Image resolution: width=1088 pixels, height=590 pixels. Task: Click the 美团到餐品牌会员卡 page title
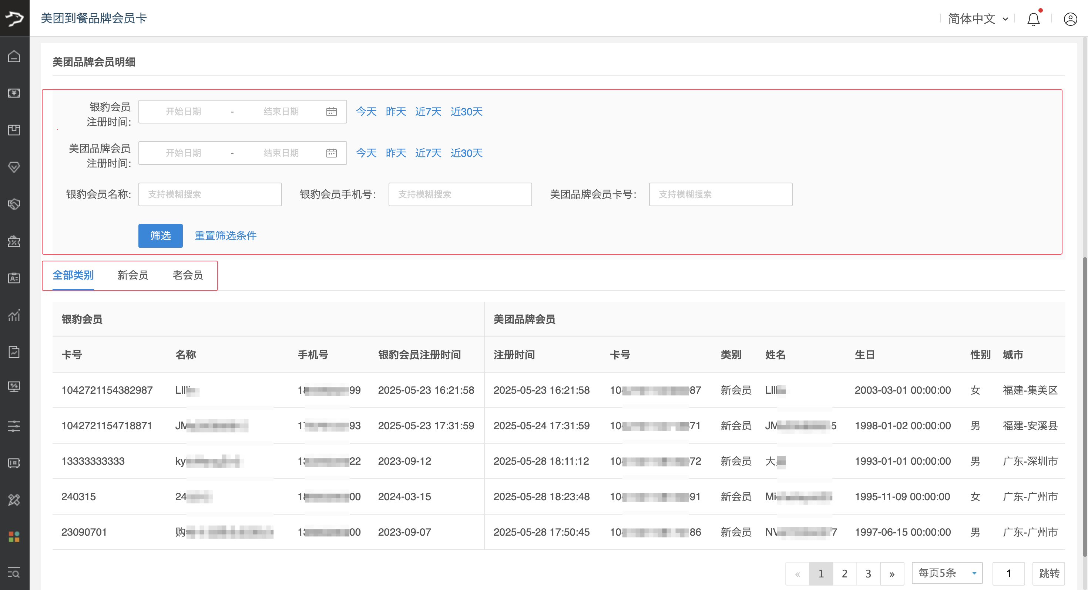point(93,18)
